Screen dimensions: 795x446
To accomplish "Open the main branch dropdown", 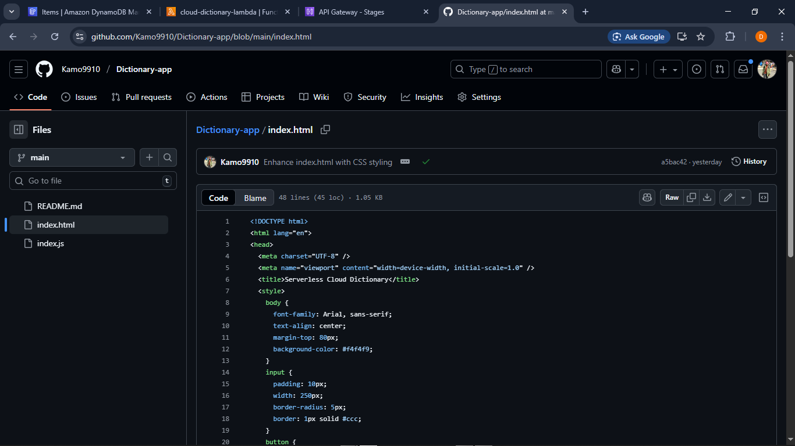I will [x=72, y=157].
